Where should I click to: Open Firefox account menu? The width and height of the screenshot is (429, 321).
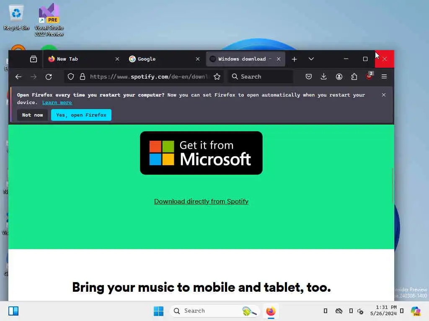[x=339, y=77]
